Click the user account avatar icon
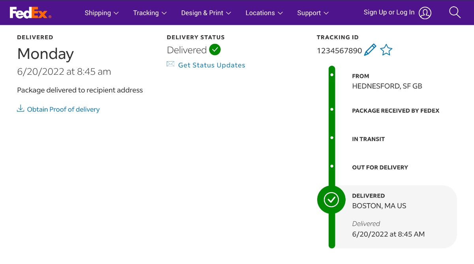Viewport: 474px width, 264px height. [x=425, y=13]
